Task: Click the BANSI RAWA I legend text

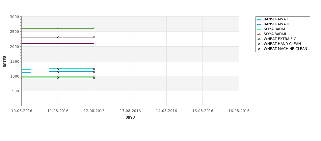Action: 276,19
